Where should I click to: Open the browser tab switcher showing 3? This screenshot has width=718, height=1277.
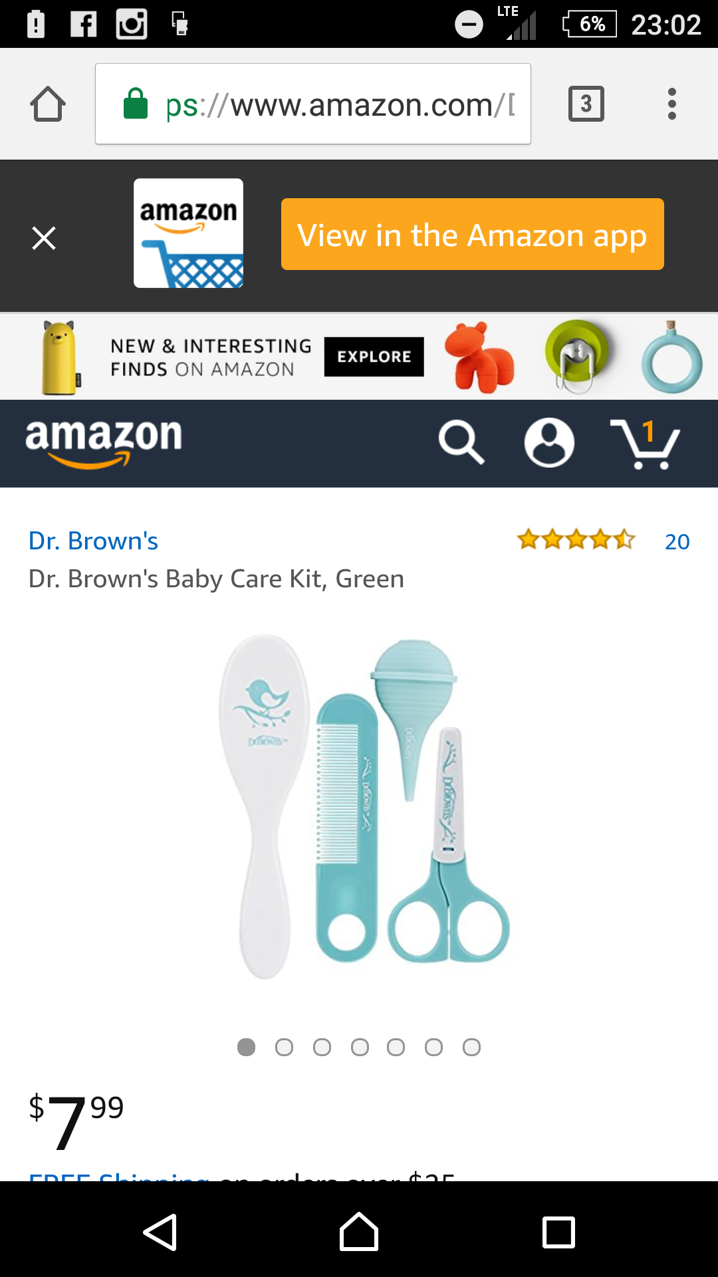(x=586, y=104)
